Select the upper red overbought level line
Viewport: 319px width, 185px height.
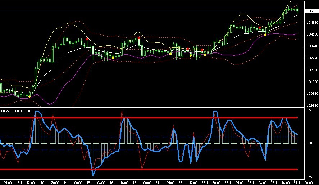149,118
